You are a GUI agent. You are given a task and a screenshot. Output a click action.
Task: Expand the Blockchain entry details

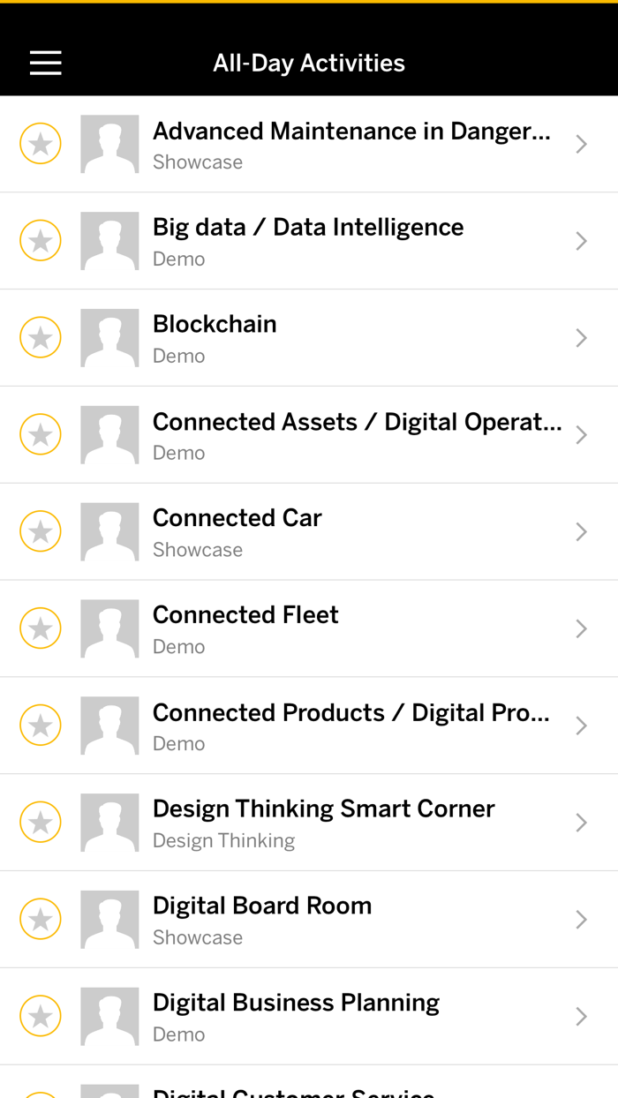pyautogui.click(x=581, y=338)
